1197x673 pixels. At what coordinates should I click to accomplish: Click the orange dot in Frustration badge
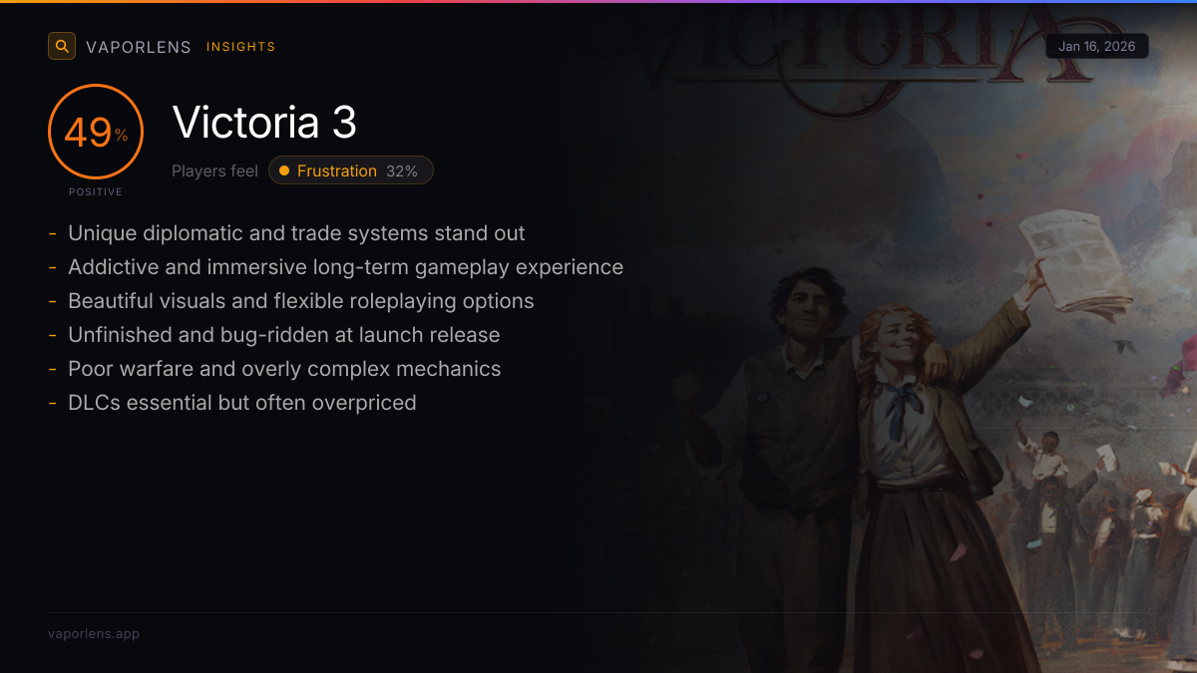pos(284,170)
